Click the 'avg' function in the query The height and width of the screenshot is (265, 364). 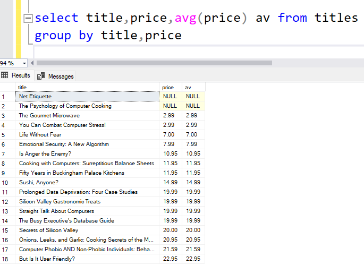pos(185,19)
